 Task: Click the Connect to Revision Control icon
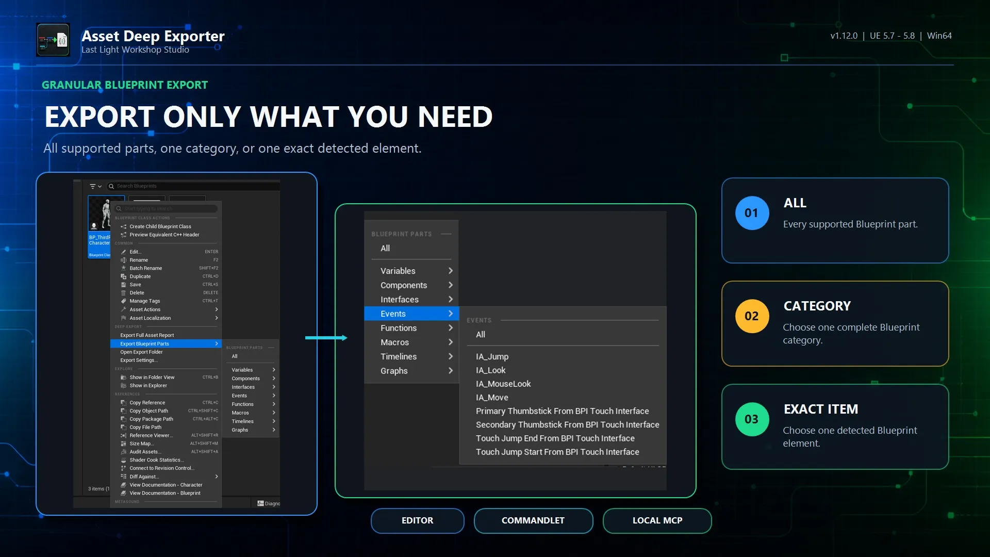tap(123, 468)
